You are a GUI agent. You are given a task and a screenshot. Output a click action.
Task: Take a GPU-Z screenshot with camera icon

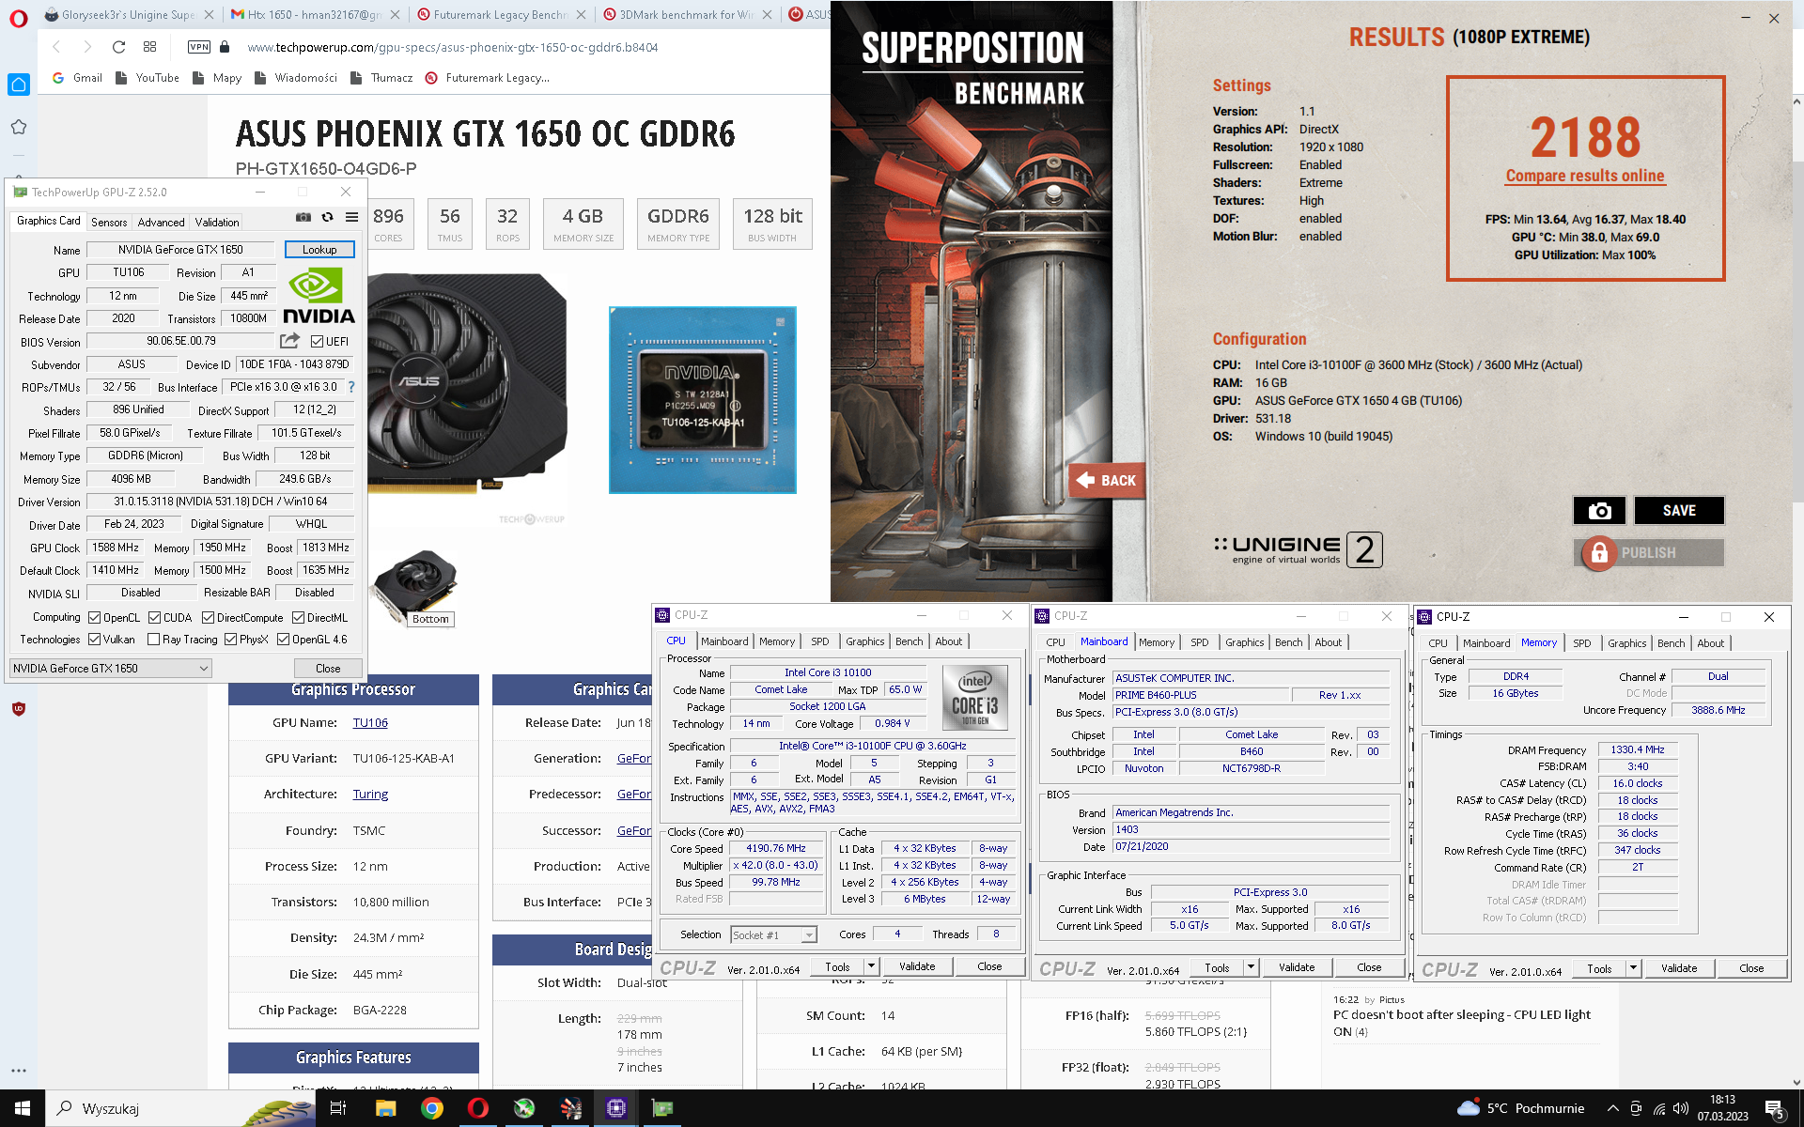coord(303,217)
